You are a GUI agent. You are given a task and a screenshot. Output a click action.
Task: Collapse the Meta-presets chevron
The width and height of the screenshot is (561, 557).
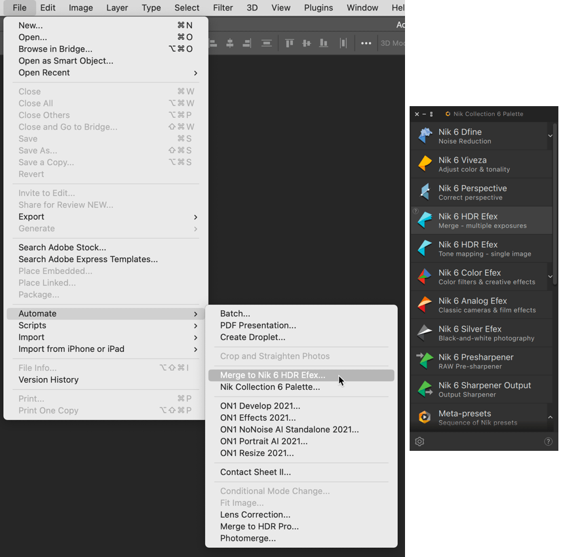551,417
